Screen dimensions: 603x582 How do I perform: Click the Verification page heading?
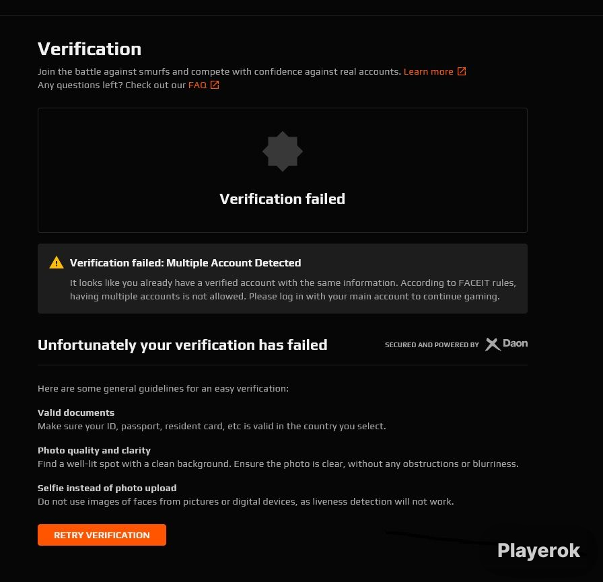point(90,49)
